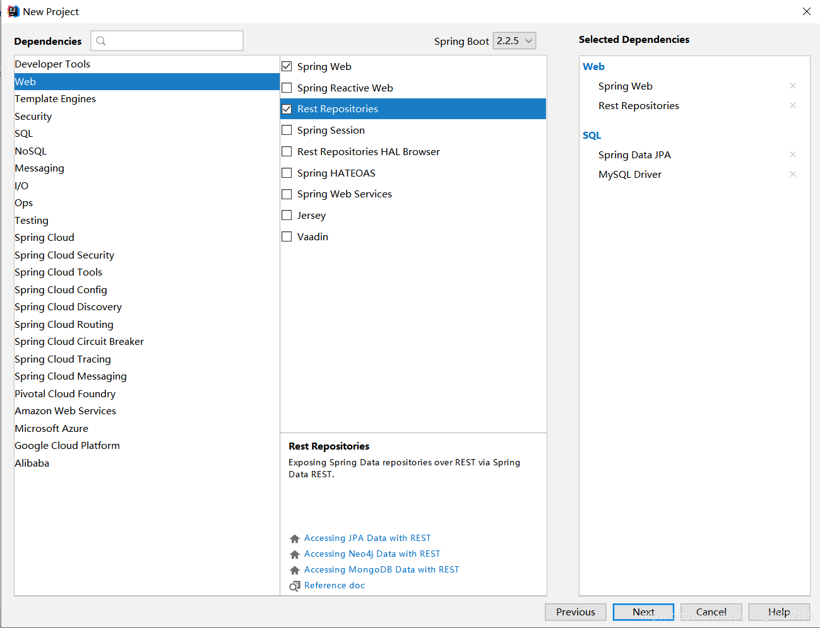Remove Spring Web from selected dependencies
Screen dimensions: 820x628
tap(793, 86)
